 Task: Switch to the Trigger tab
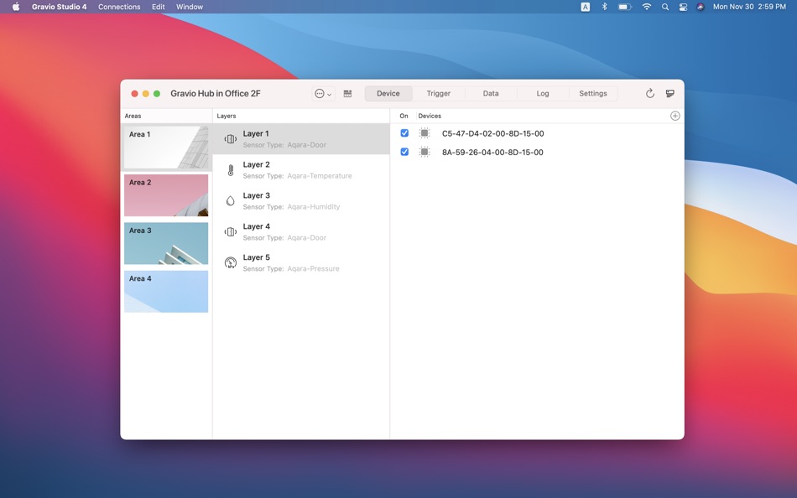tap(439, 94)
